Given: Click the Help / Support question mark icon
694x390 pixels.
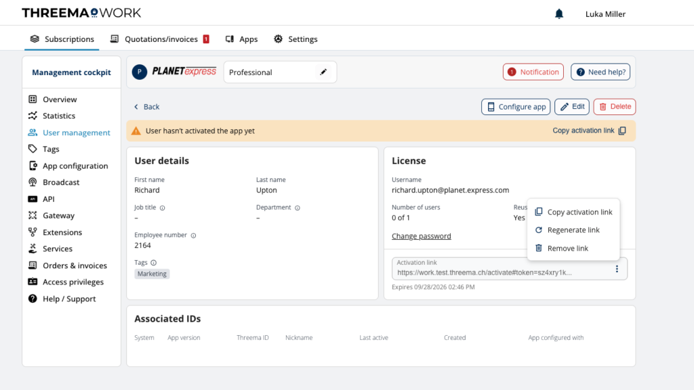Looking at the screenshot, I should pyautogui.click(x=33, y=299).
